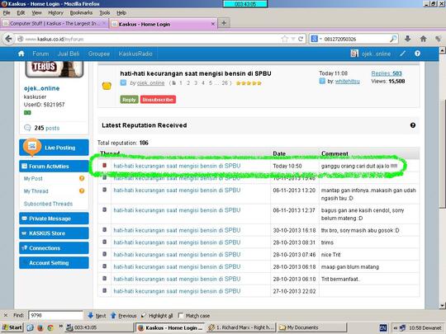Click the Next button in the find bar
Viewport: 446px width, 334px height.
click(x=97, y=316)
